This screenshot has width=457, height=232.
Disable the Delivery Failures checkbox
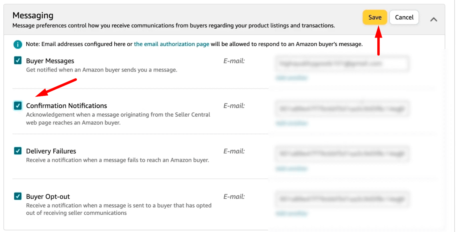coord(18,151)
